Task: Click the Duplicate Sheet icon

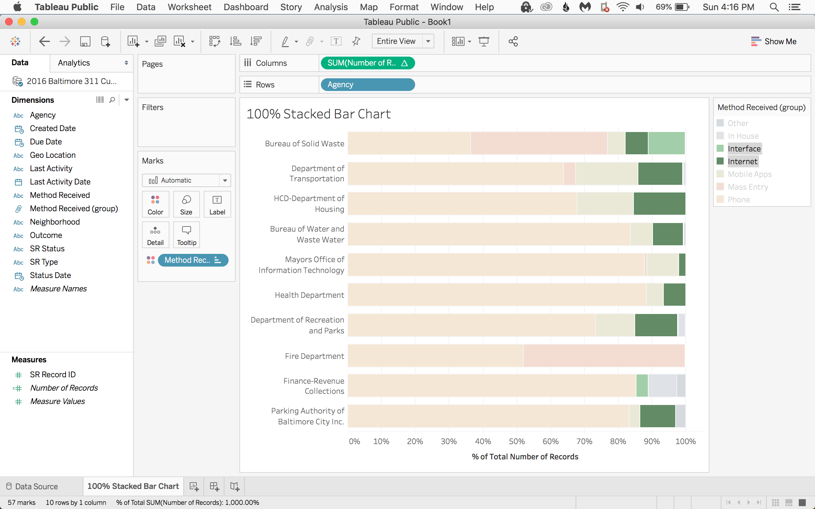Action: pos(160,41)
